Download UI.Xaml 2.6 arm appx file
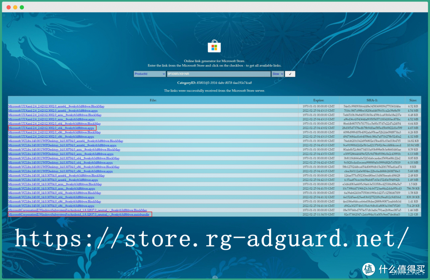The width and height of the screenshot is (430, 280). (51, 119)
